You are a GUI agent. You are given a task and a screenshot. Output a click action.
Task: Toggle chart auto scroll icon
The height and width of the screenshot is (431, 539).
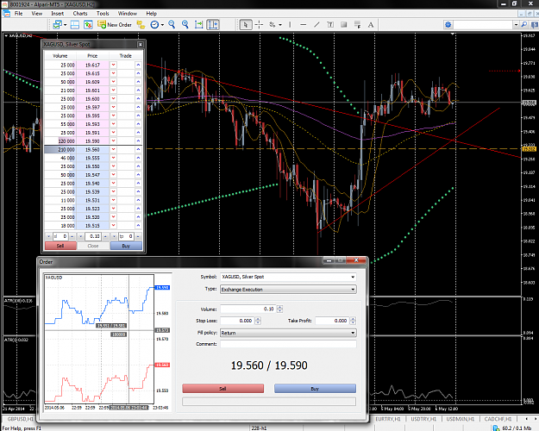click(x=198, y=25)
